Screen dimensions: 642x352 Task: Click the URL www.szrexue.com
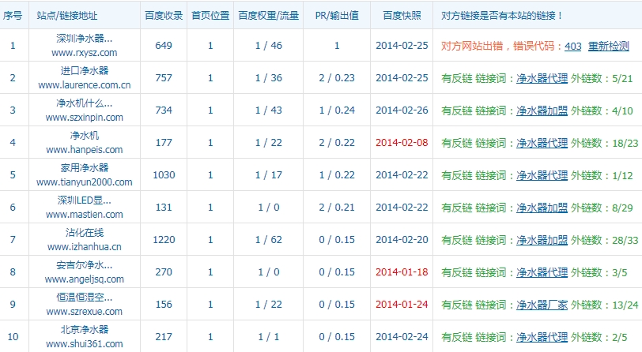click(85, 311)
